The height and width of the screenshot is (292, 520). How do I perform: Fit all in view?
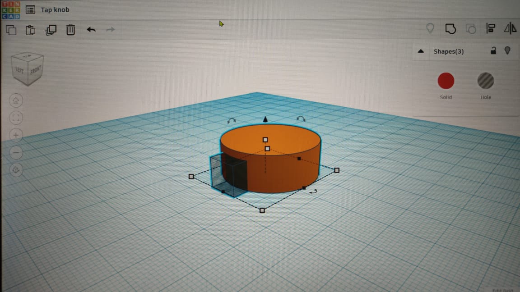tap(16, 118)
